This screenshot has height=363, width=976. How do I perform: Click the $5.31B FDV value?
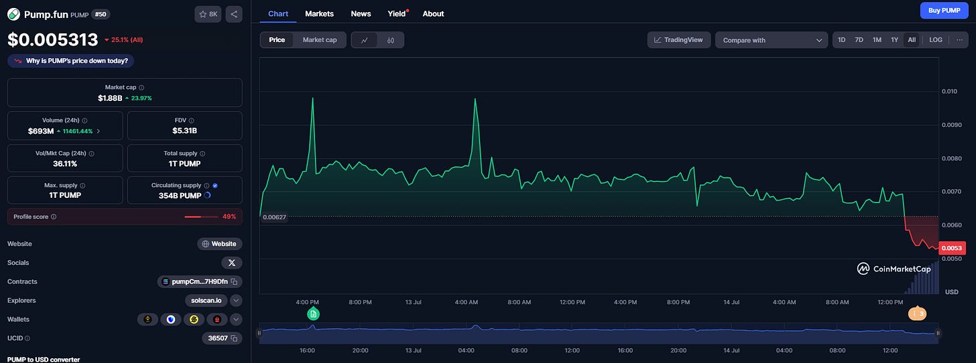click(184, 131)
